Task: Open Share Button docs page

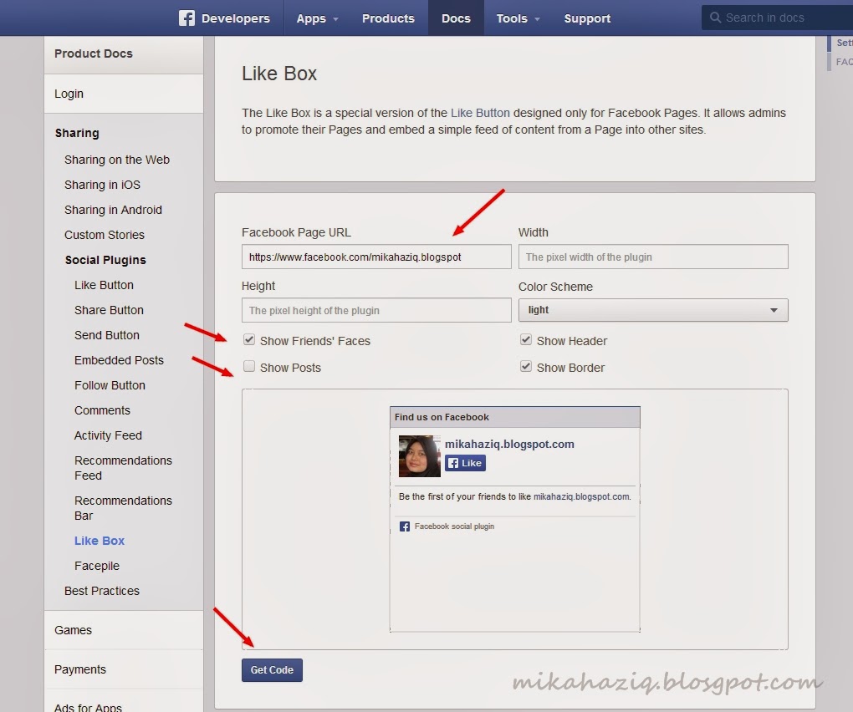Action: click(x=109, y=310)
